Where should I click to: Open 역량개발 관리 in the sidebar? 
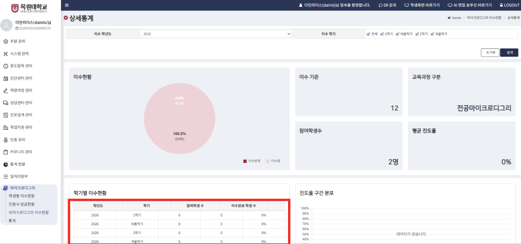[21, 91]
